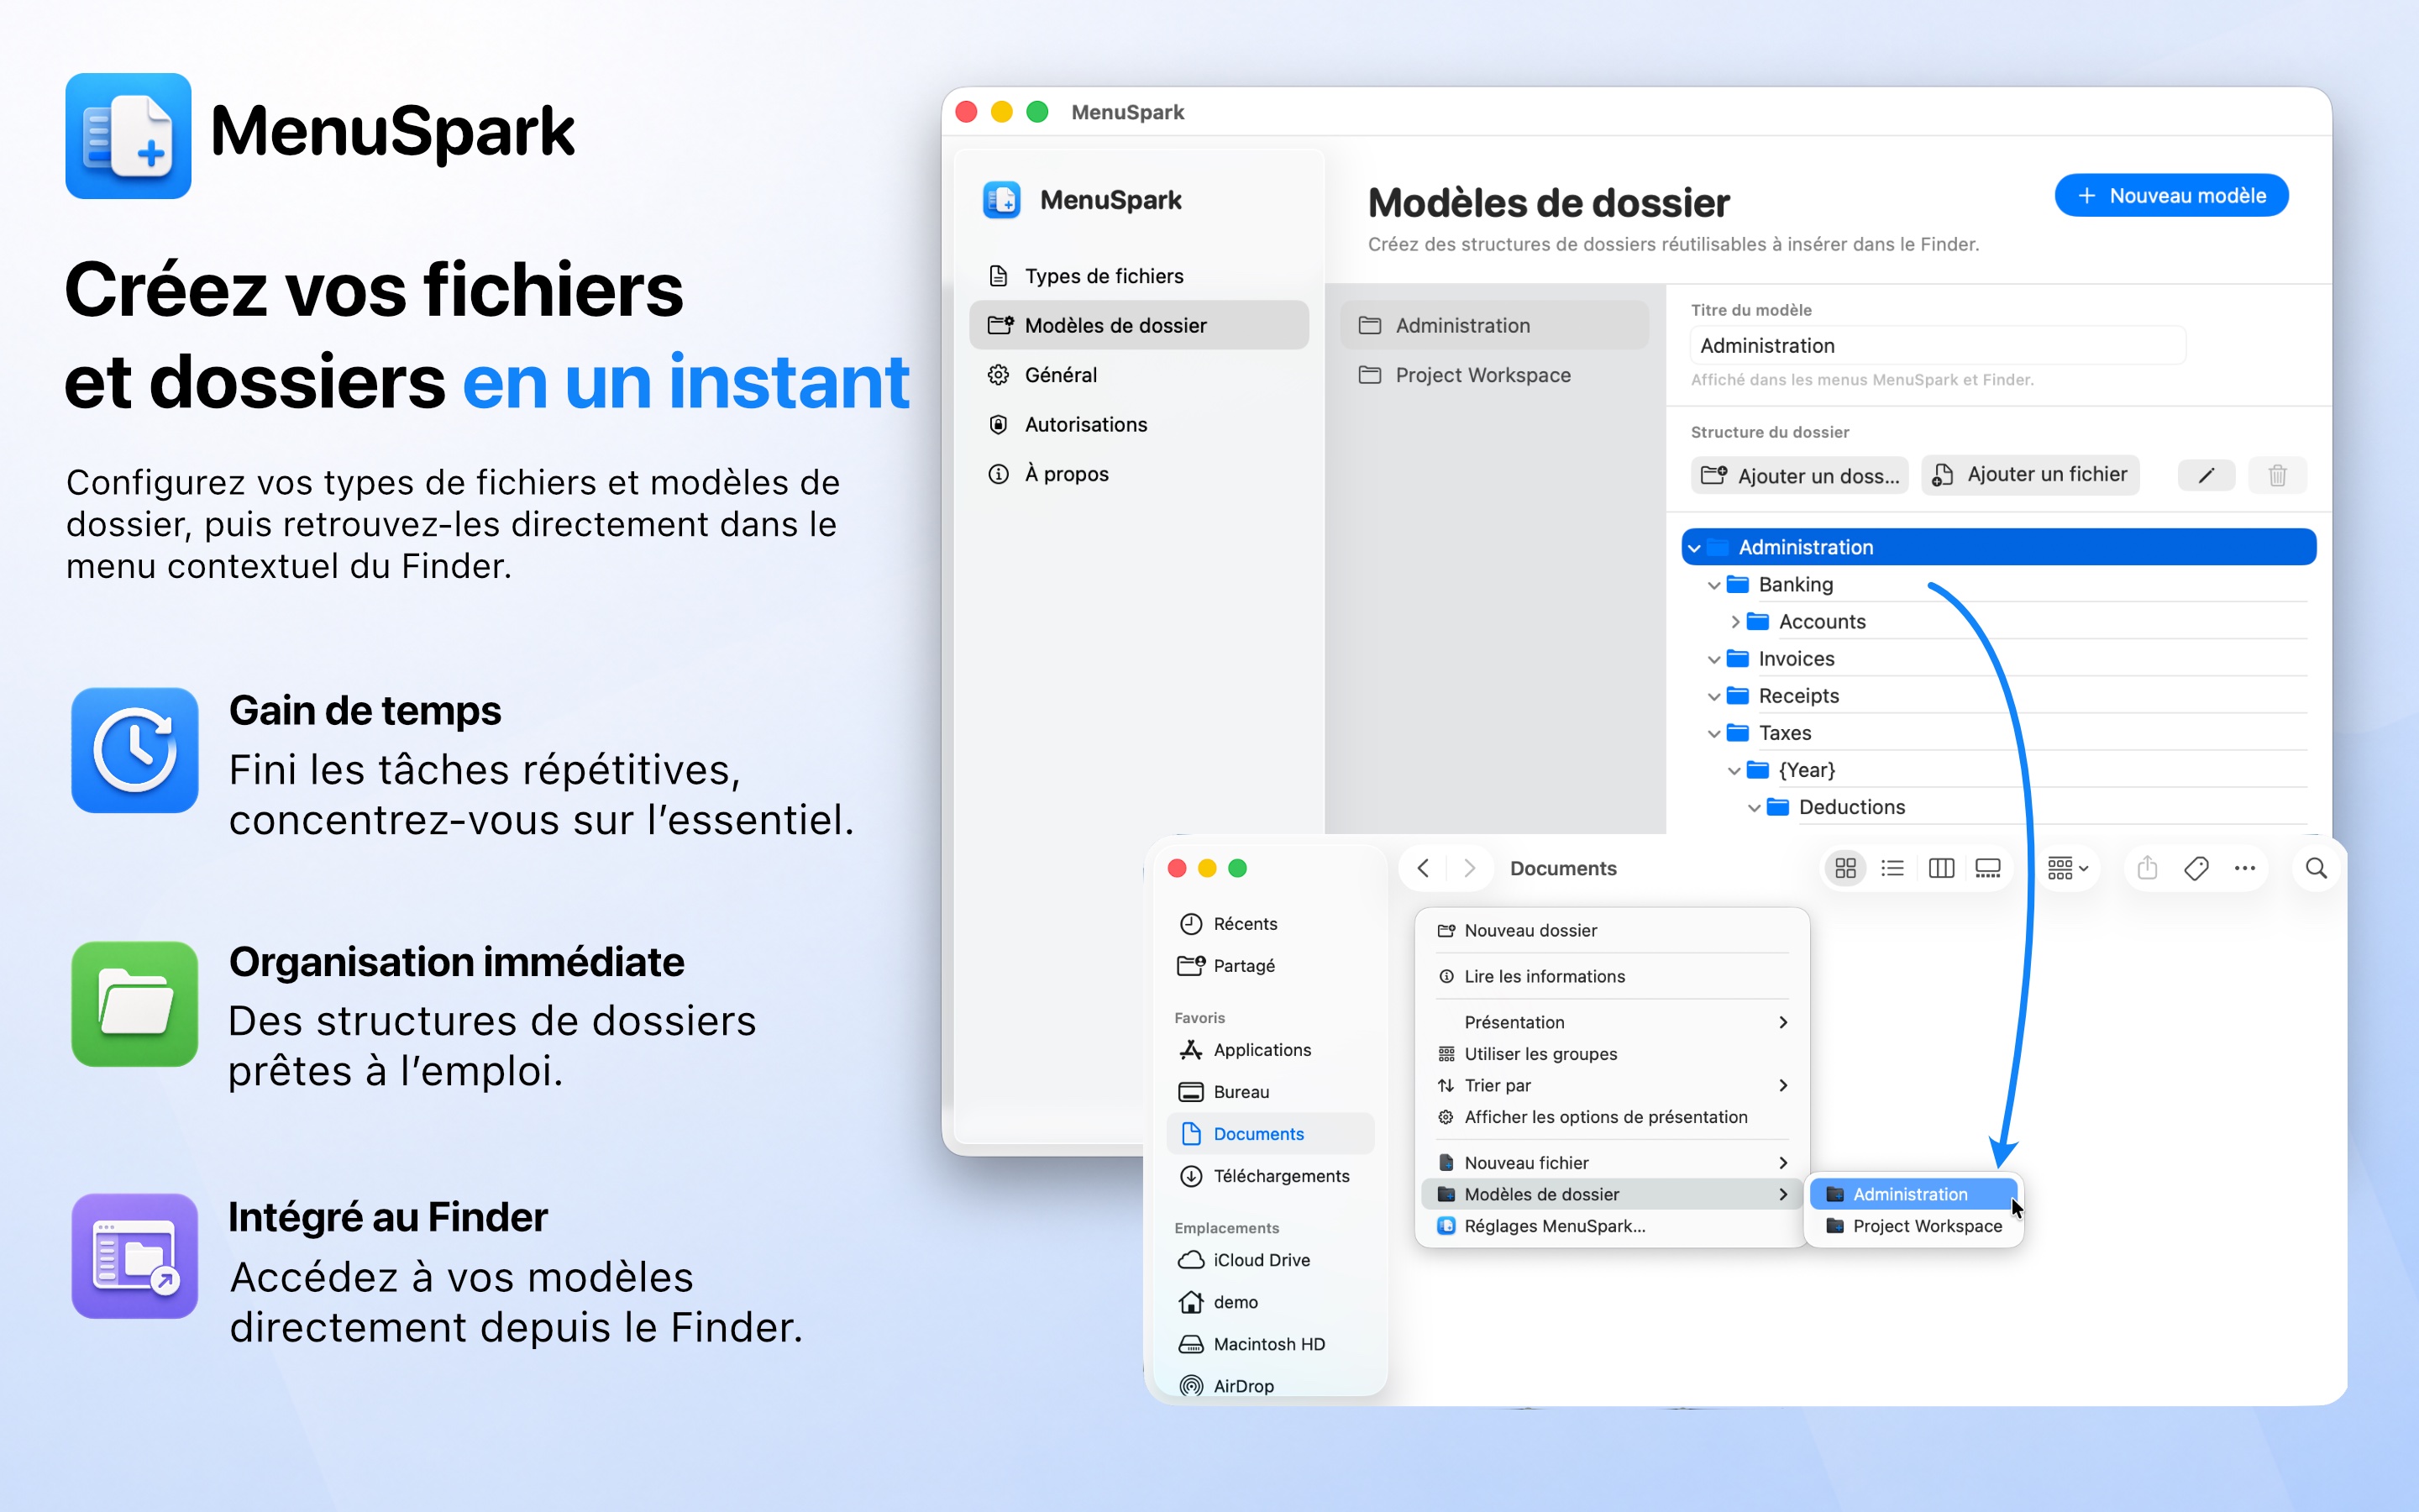Image resolution: width=2419 pixels, height=1512 pixels.
Task: Collapse the Receipts folder chevron
Action: pos(1714,696)
